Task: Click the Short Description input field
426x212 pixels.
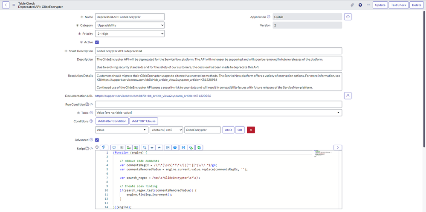Action: 219,51
